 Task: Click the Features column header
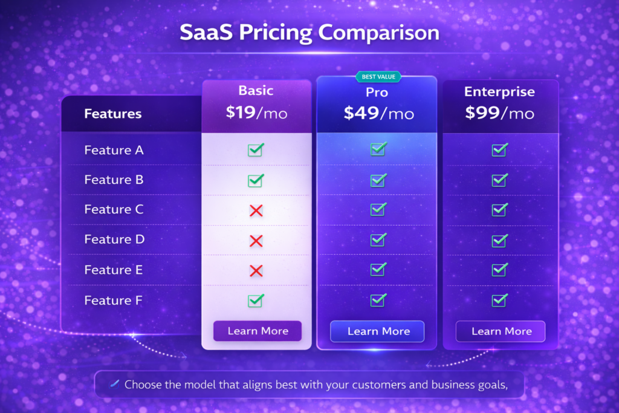[x=113, y=114]
